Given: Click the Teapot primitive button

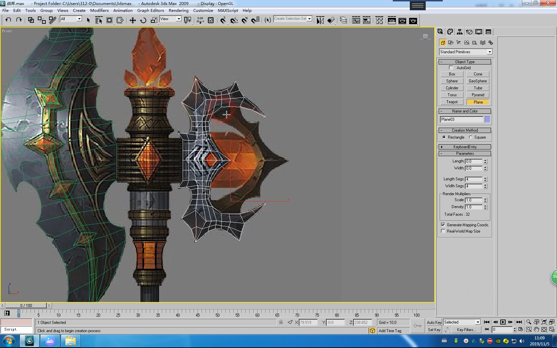Looking at the screenshot, I should (x=452, y=102).
